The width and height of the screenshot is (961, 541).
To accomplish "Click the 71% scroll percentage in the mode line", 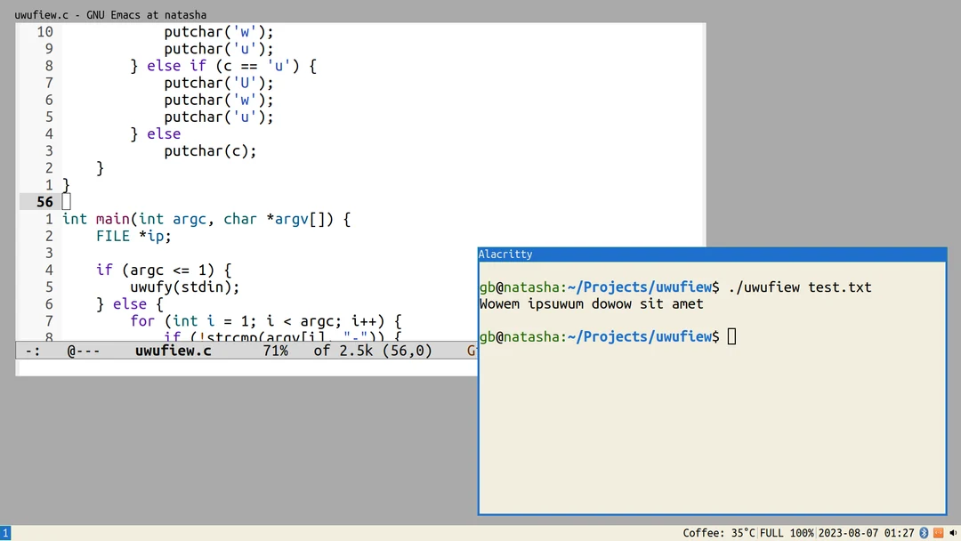I will 277,351.
